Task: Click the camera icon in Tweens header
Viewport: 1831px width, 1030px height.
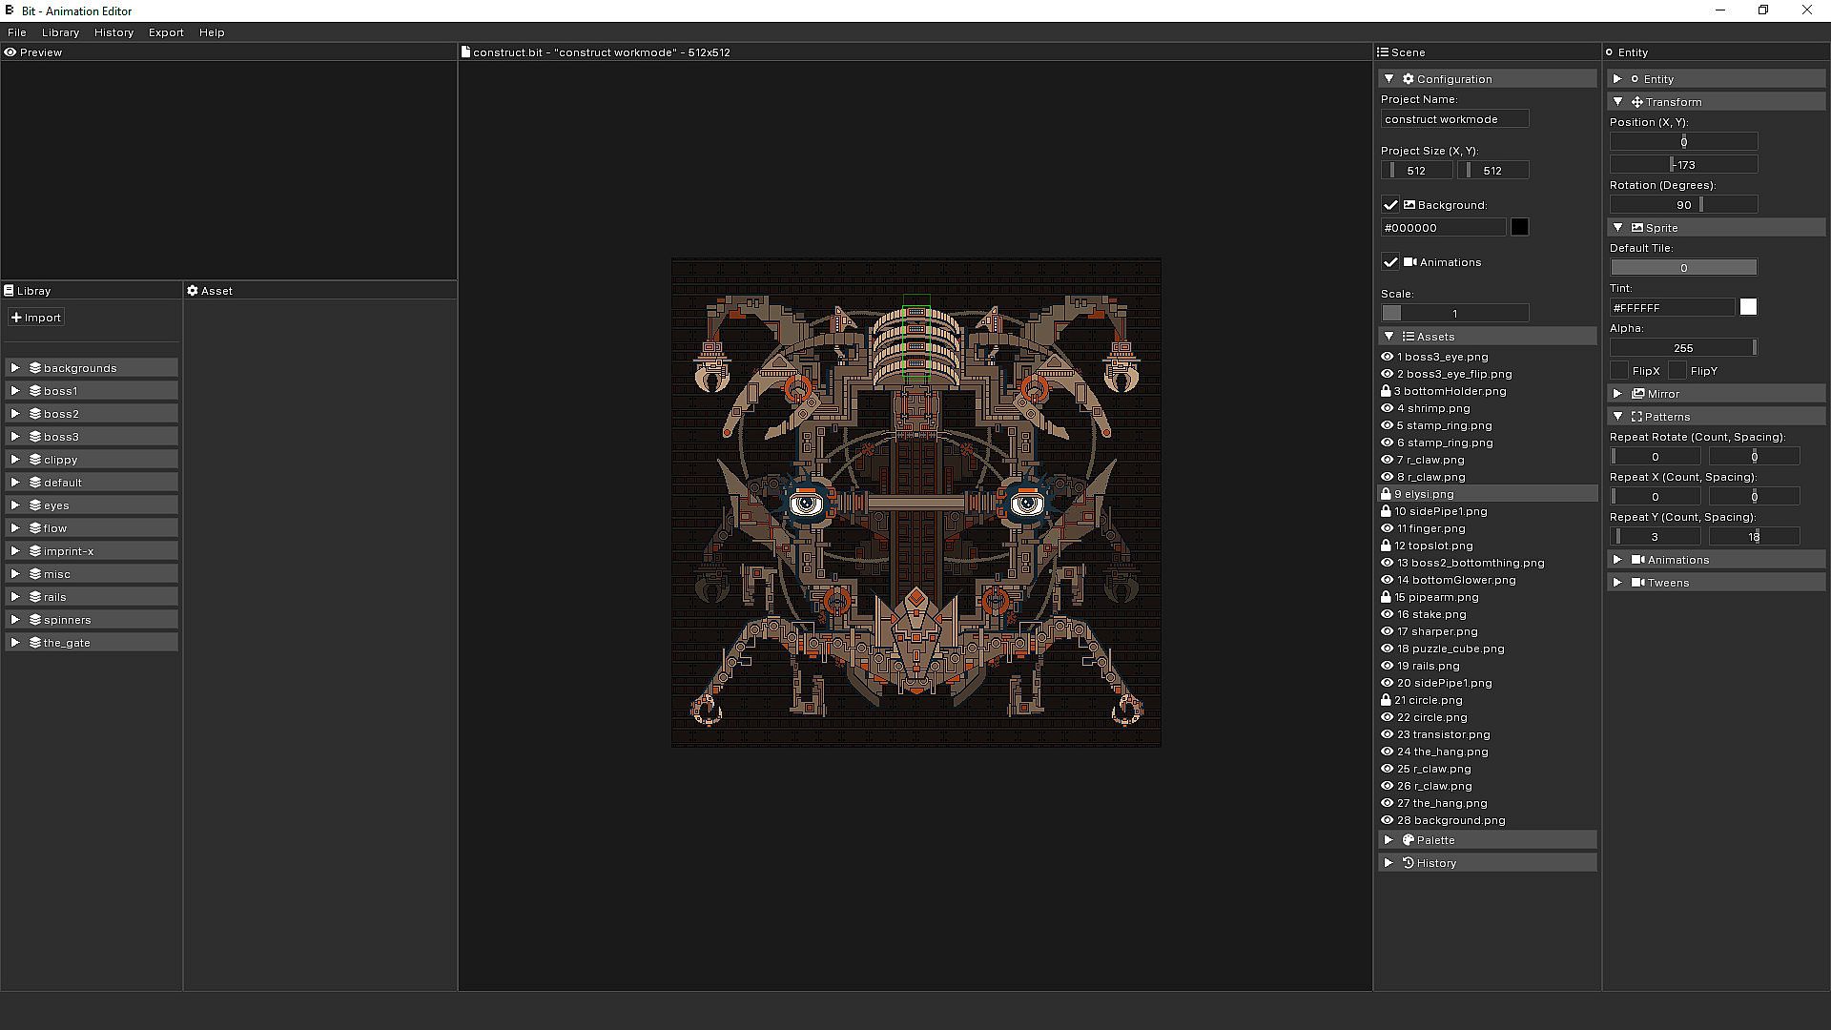Action: pos(1637,583)
